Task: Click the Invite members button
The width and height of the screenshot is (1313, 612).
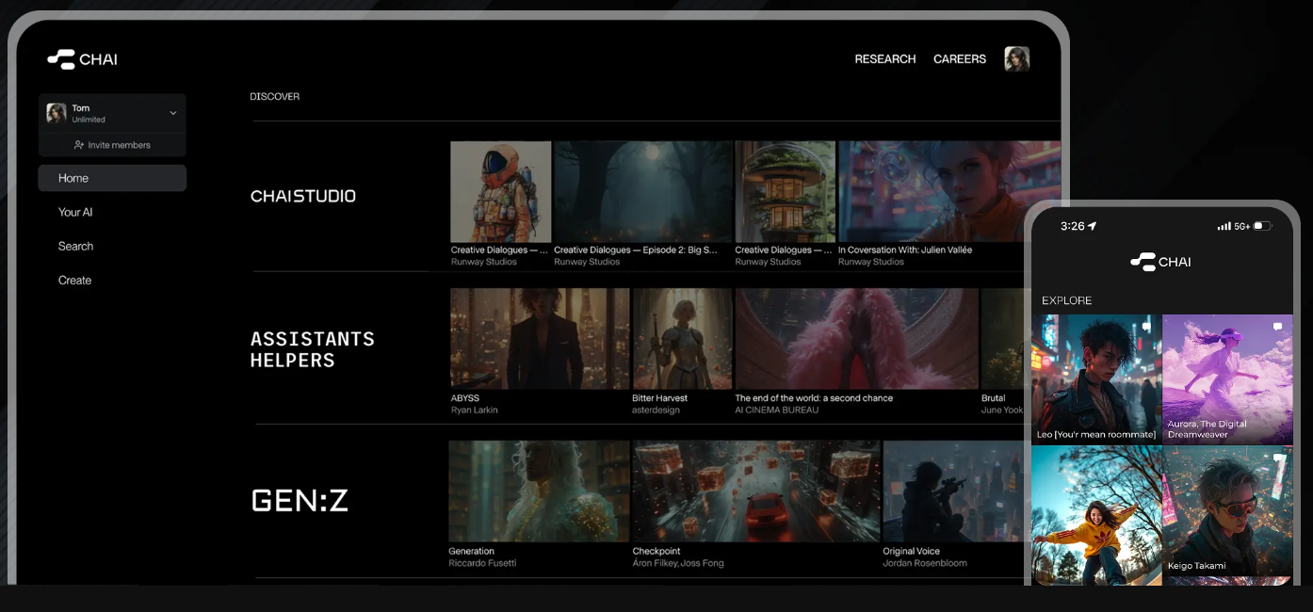Action: (112, 145)
